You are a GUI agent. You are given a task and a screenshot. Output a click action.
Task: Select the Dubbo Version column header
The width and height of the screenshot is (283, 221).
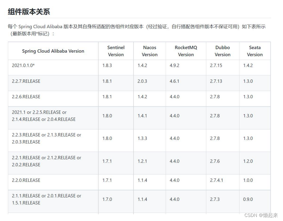click(222, 51)
